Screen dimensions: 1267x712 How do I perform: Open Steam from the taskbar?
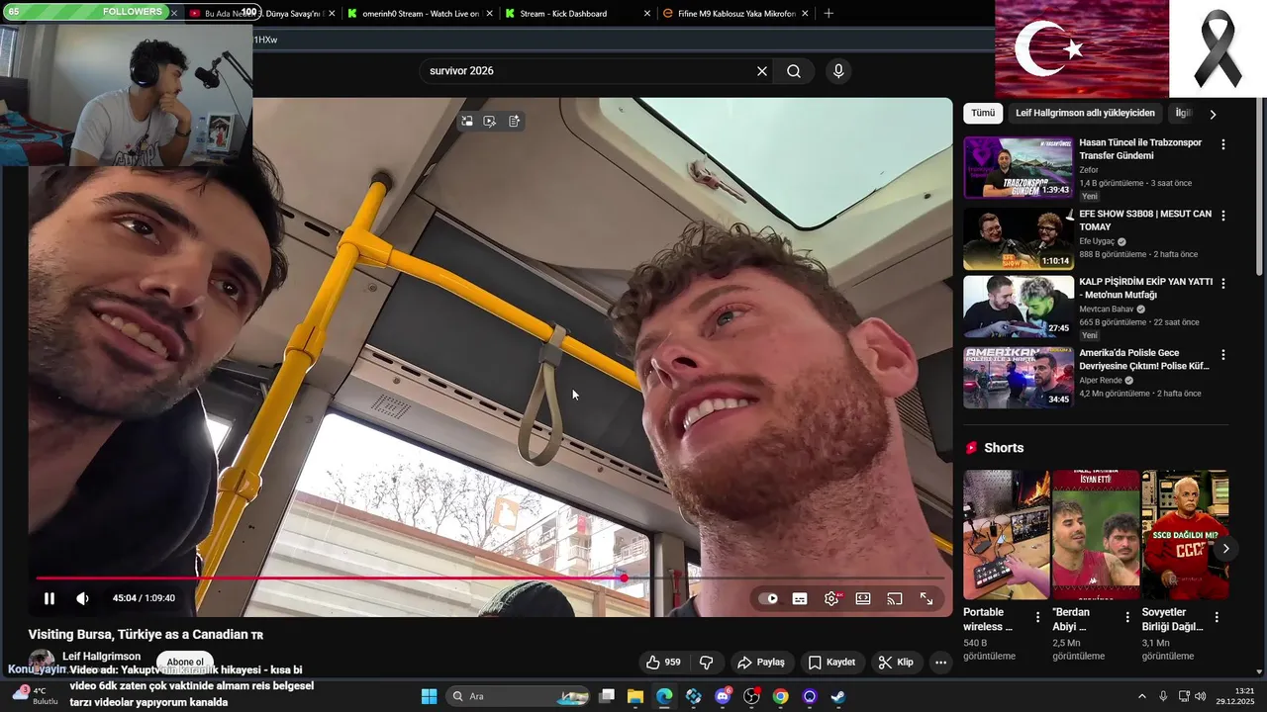[838, 696]
